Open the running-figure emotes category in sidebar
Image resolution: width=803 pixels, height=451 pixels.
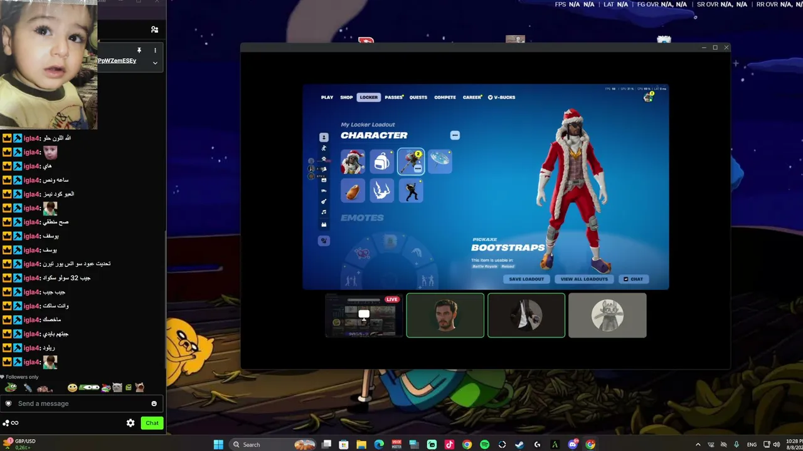pyautogui.click(x=324, y=148)
